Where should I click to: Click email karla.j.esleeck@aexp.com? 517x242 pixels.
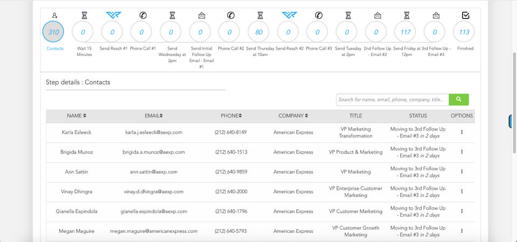point(153,133)
